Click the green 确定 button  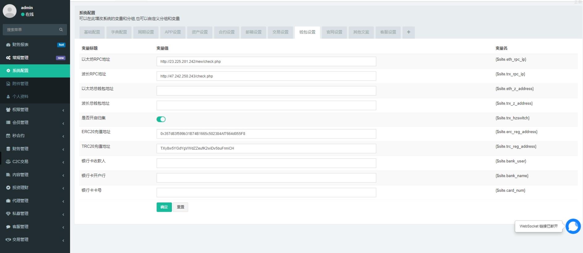click(x=164, y=207)
